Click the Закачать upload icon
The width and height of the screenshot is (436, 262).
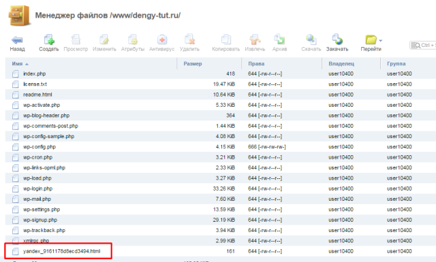pos(337,39)
